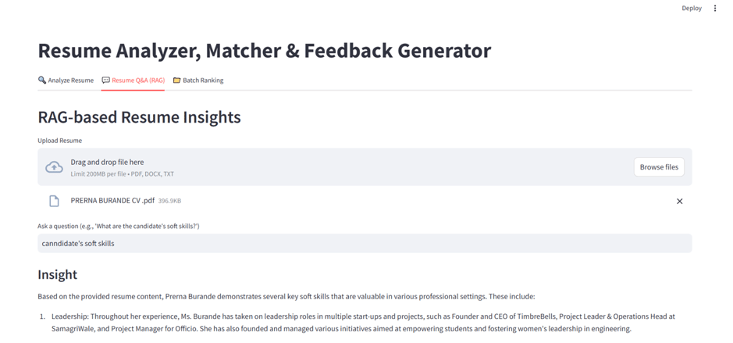
Task: Click the cloud upload icon
Action: 54,167
